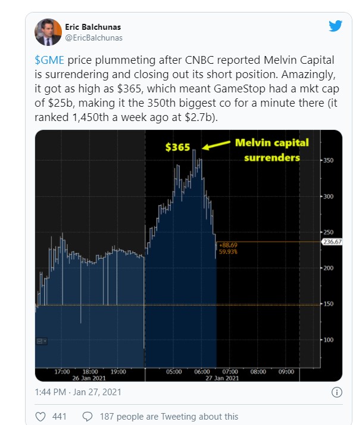
Task: Like the tweet with heart icon
Action: (40, 416)
